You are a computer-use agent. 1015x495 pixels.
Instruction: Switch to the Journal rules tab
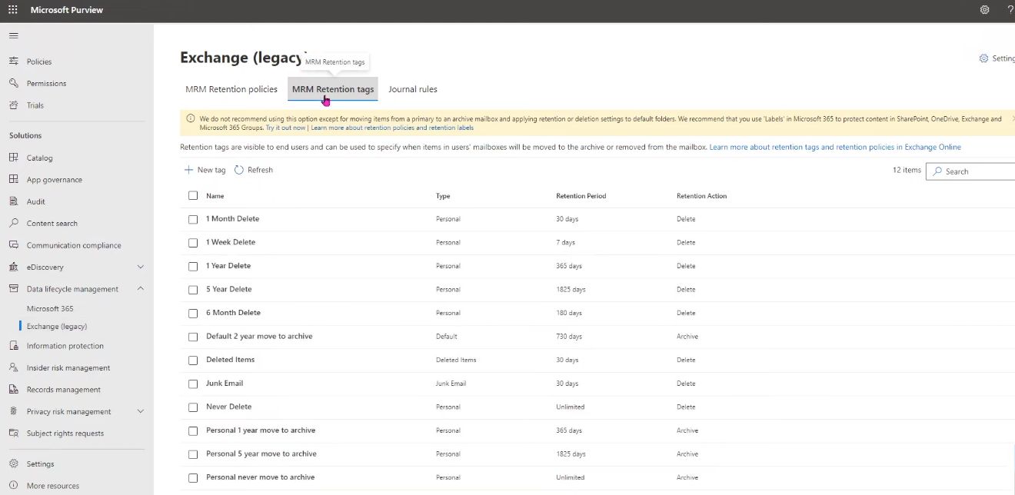413,88
